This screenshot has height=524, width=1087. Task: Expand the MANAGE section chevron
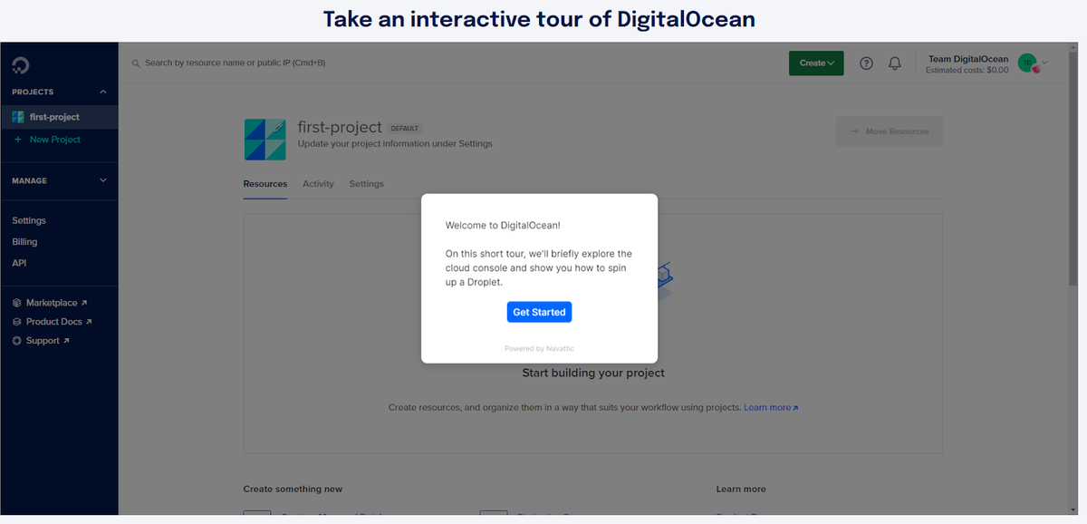103,180
